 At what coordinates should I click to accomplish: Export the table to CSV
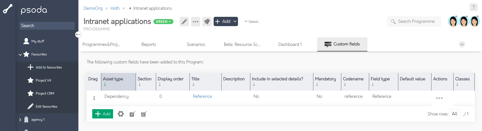[x=144, y=114]
